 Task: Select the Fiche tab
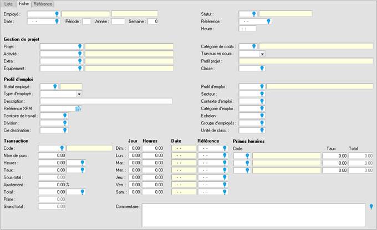[23, 4]
